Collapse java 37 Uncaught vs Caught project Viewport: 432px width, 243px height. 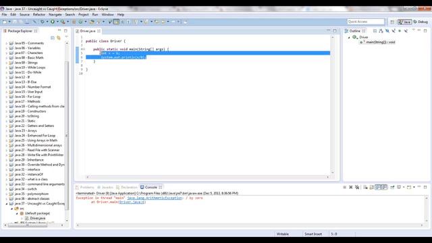[7, 204]
